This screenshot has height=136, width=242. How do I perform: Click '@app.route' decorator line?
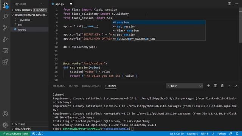click(x=85, y=63)
